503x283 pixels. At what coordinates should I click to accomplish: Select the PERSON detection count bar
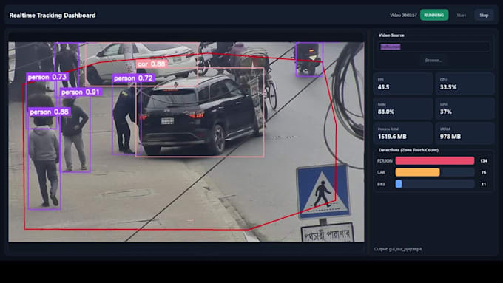(x=435, y=160)
